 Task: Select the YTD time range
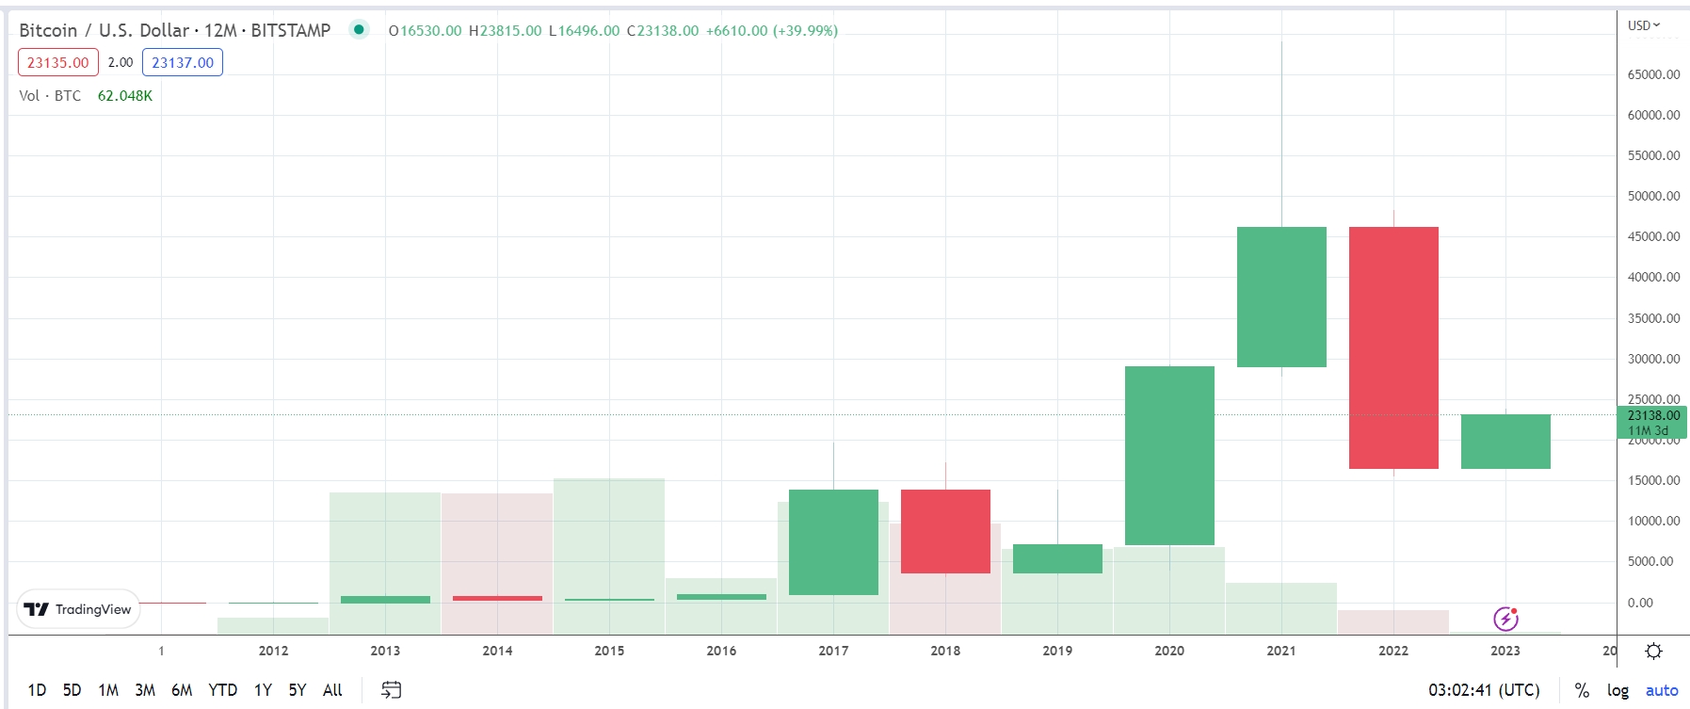click(x=222, y=690)
